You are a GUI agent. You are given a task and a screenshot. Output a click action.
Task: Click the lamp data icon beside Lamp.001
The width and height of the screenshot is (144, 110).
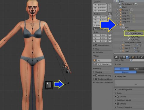[x=134, y=16]
